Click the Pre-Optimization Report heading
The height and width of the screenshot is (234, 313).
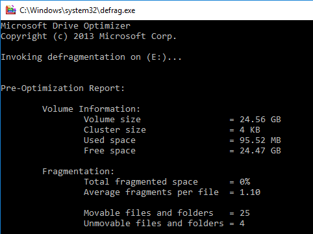[x=63, y=88]
